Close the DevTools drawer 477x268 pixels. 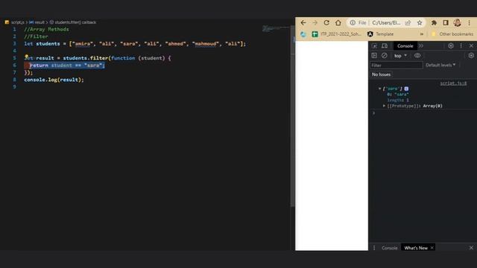471,248
